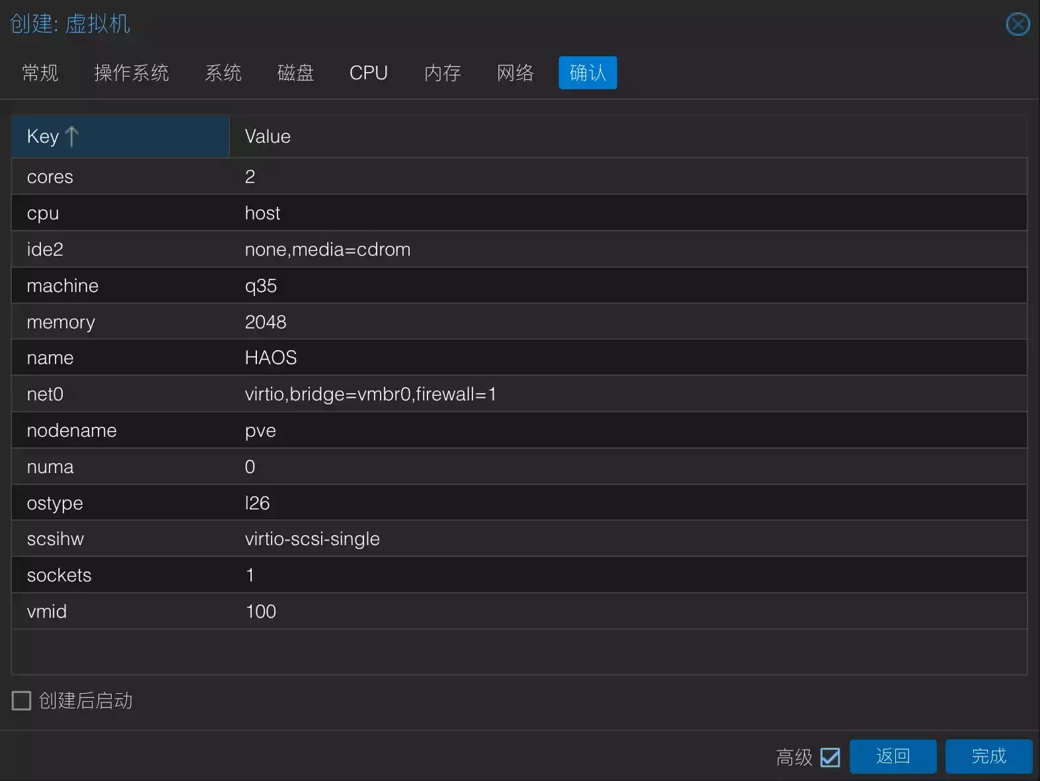This screenshot has width=1040, height=781.
Task: Go to the 系统 tab
Action: pyautogui.click(x=223, y=73)
